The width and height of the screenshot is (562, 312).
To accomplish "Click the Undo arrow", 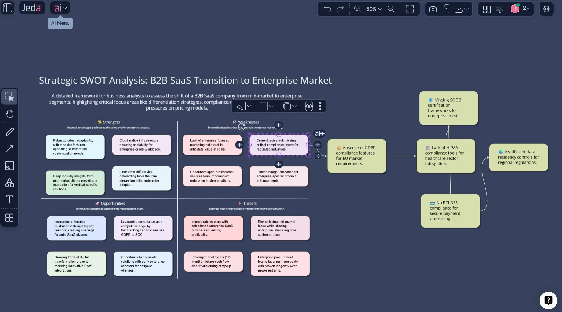I will (x=327, y=9).
